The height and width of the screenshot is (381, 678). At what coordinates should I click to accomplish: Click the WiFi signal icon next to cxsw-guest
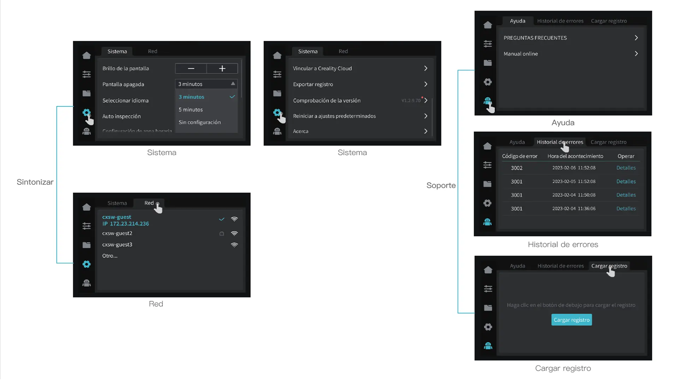234,219
